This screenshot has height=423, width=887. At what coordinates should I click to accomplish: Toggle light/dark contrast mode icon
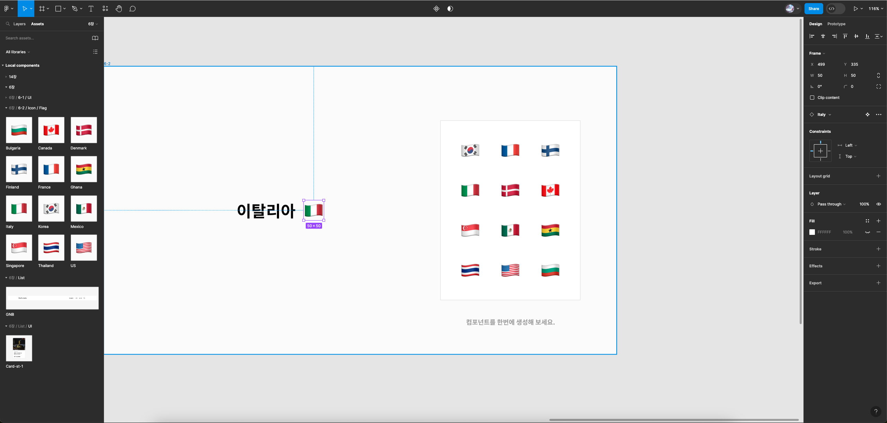click(450, 9)
